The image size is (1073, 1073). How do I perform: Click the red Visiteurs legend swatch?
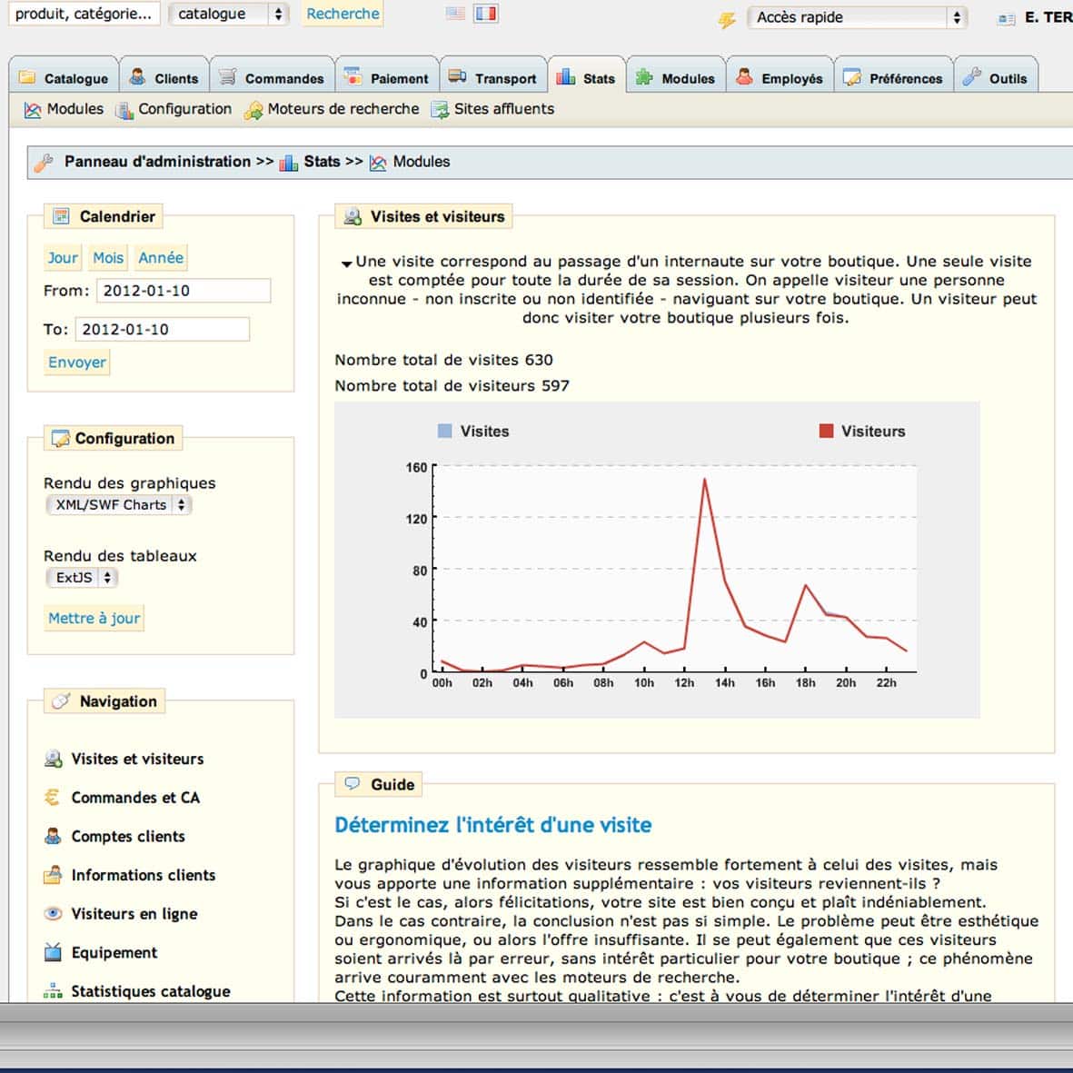click(826, 432)
